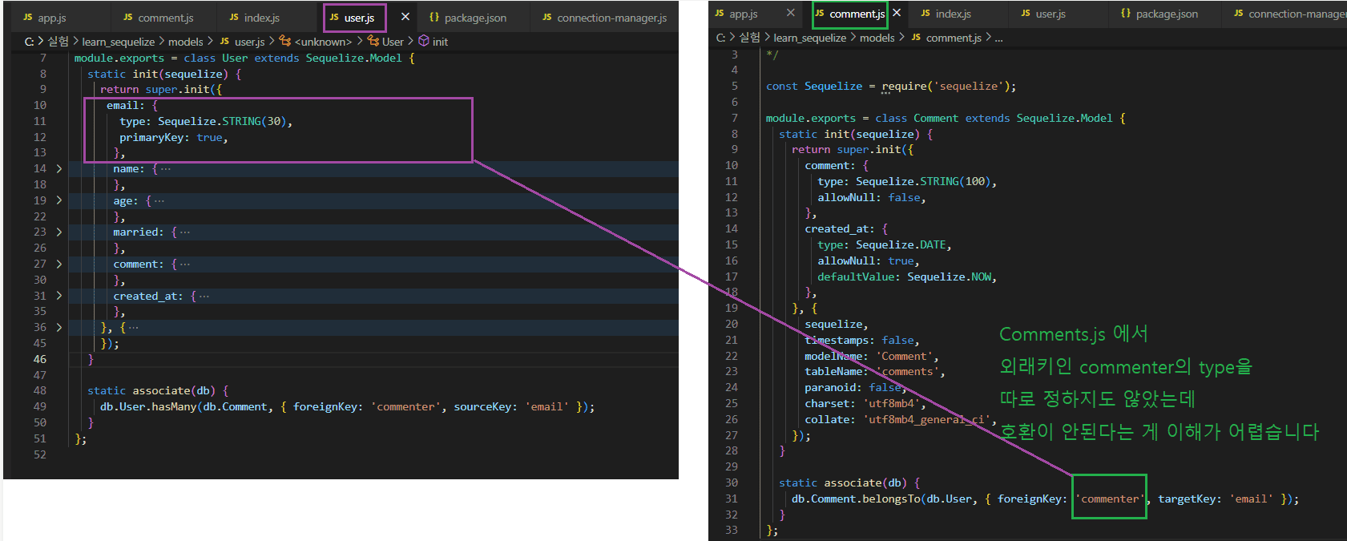
Task: Click JS file icon in comment.js breadcrumb
Action: (916, 38)
